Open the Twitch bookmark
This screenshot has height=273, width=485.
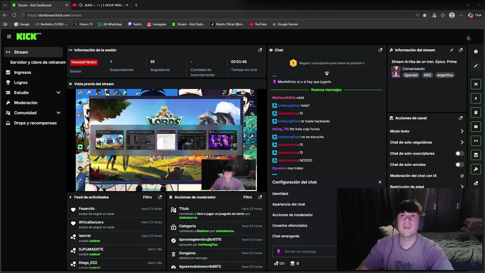135,24
